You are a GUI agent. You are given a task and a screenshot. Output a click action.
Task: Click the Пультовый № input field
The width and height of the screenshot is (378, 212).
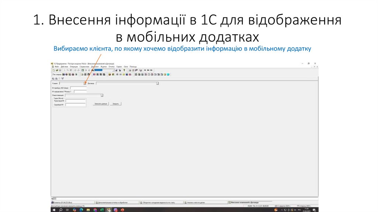(76, 101)
